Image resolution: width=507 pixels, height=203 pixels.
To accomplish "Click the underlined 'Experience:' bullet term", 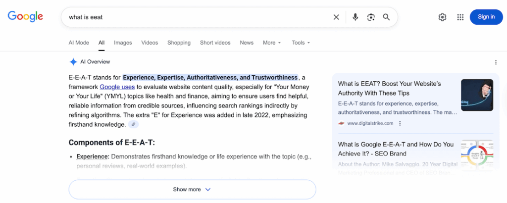I will 93,157.
